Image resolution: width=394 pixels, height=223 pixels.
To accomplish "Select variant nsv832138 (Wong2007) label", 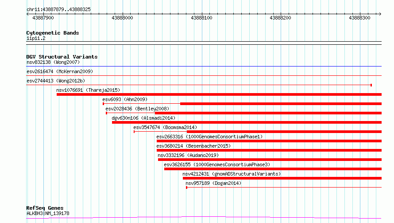I will click(53, 62).
